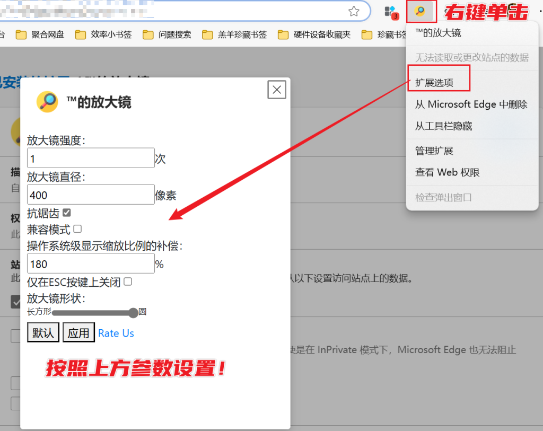
Task: Enable 兼容模式 checkbox
Action: pyautogui.click(x=76, y=229)
